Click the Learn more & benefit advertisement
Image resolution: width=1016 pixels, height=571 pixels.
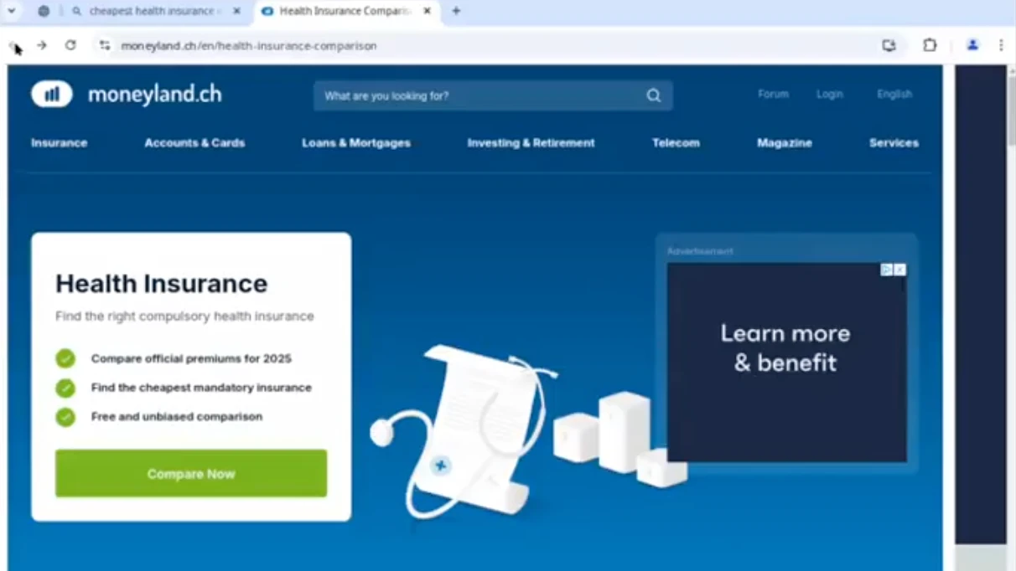[x=786, y=363]
